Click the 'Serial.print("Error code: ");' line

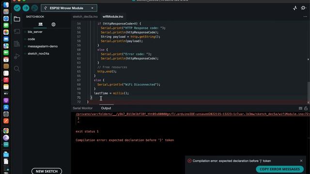pos(126,54)
